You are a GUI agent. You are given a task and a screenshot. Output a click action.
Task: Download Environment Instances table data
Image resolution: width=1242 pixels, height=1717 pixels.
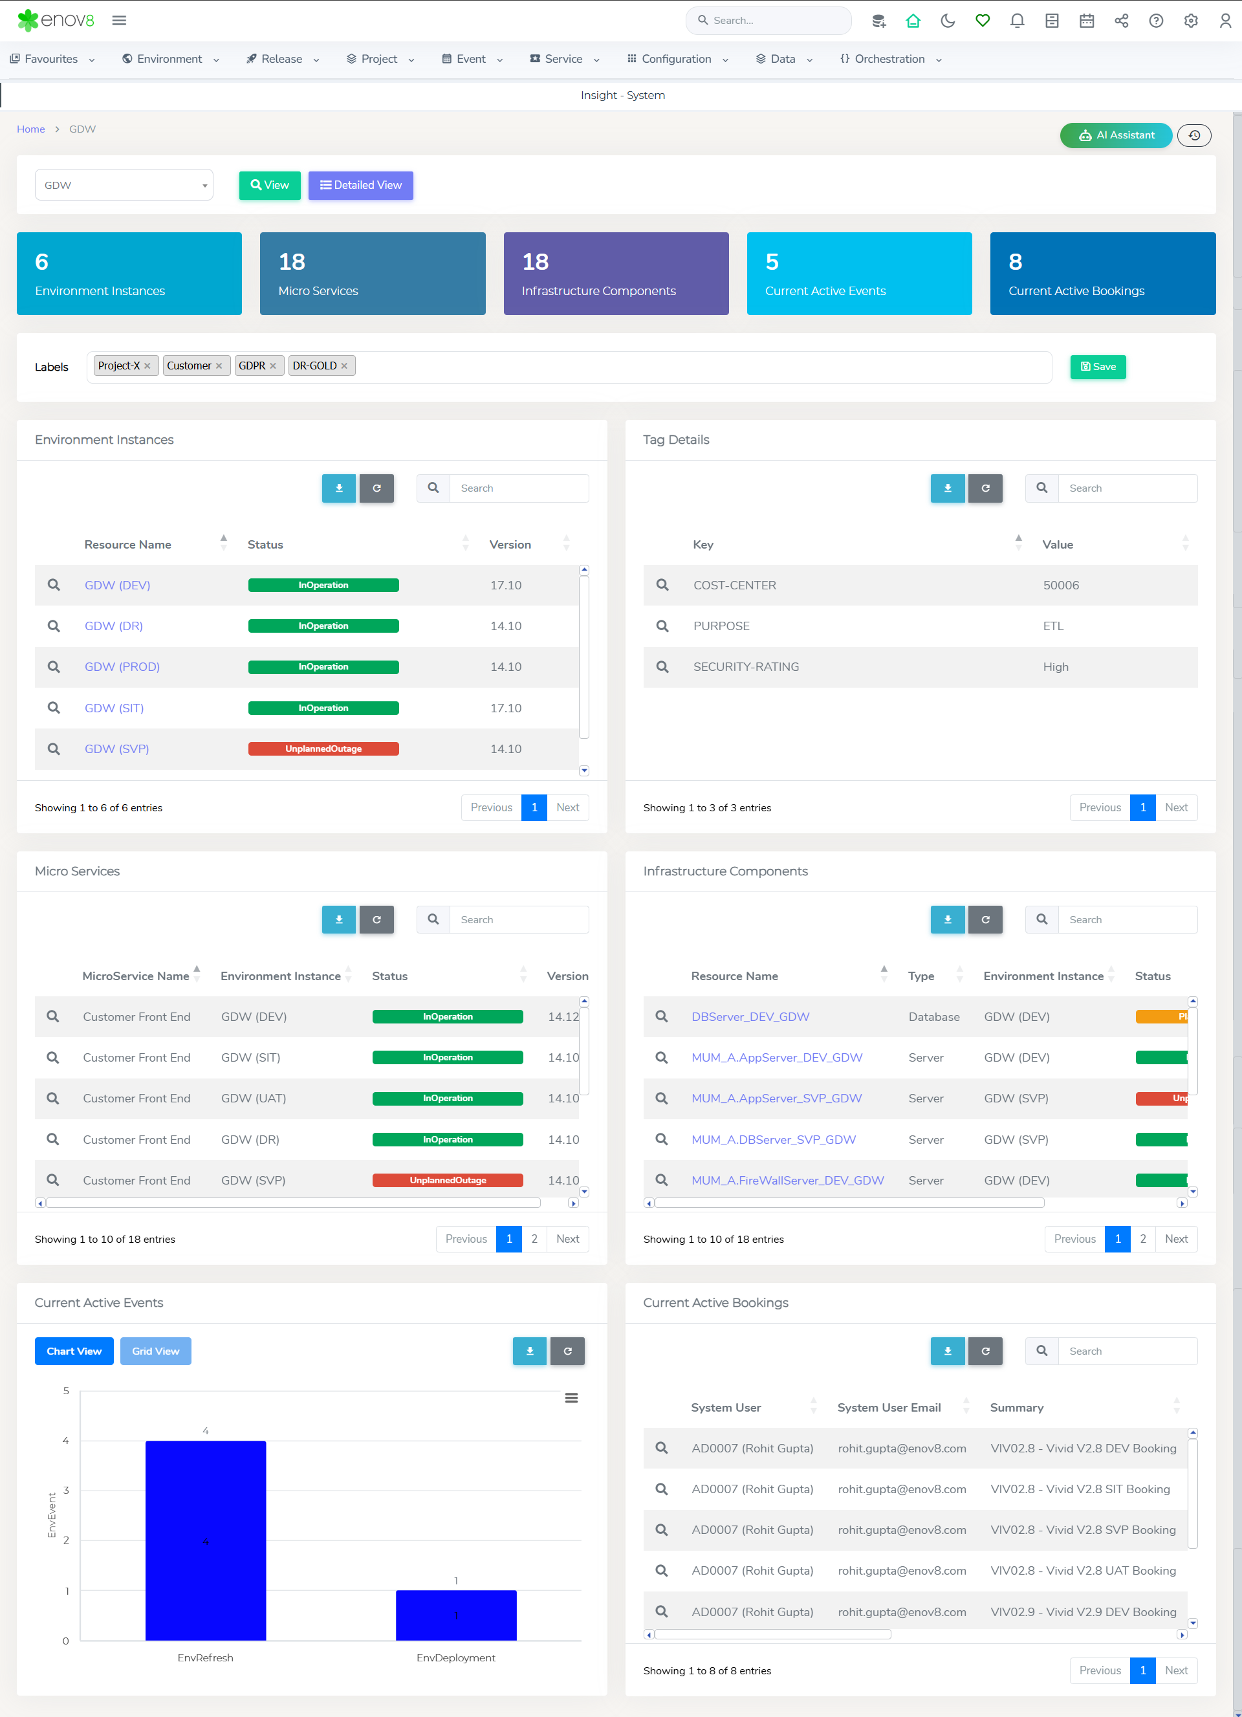coord(338,488)
